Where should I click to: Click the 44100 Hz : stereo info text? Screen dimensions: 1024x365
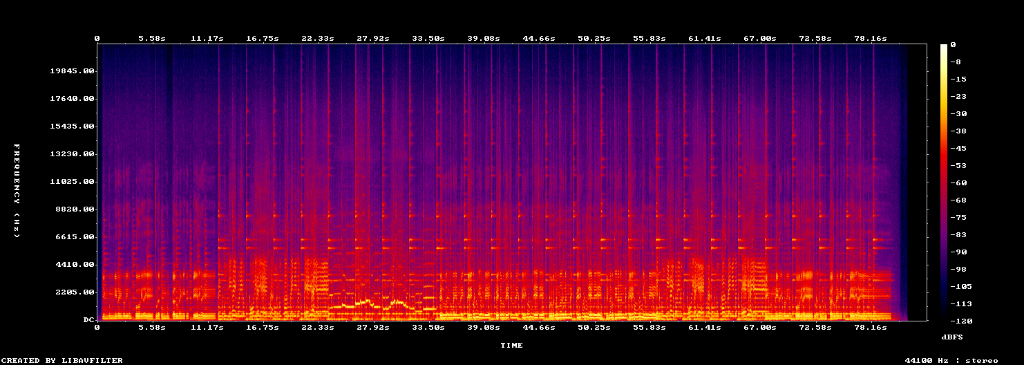click(x=951, y=360)
